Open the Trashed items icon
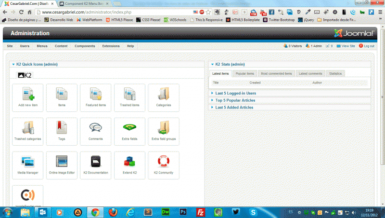 pyautogui.click(x=129, y=97)
